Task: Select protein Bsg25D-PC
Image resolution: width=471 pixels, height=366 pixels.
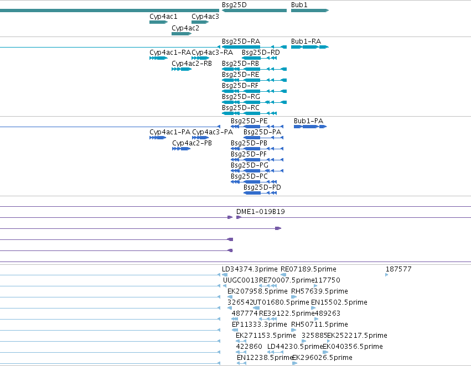Action: (254, 182)
